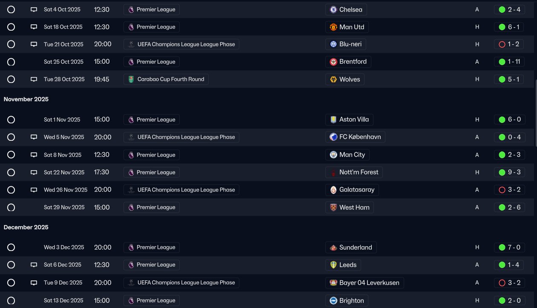Click the Brentford club crest icon
This screenshot has height=308, width=537.
pos(333,62)
